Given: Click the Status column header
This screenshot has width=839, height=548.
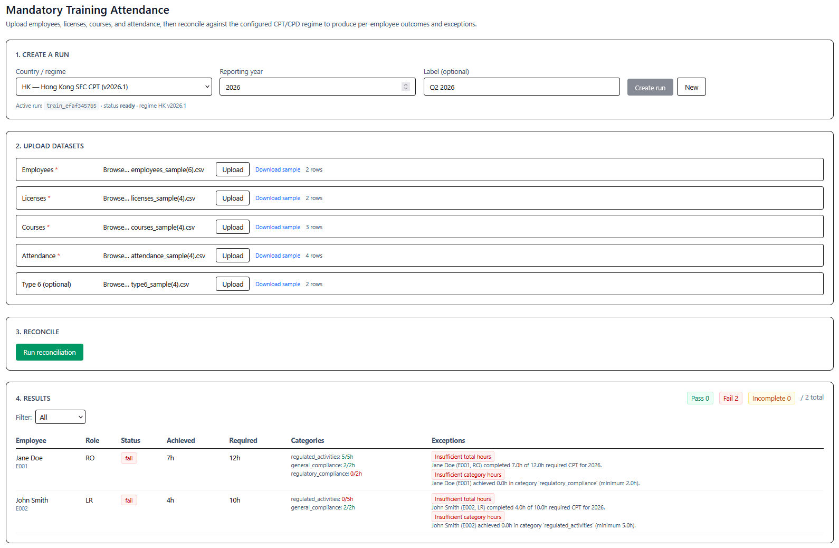Looking at the screenshot, I should pyautogui.click(x=130, y=441).
